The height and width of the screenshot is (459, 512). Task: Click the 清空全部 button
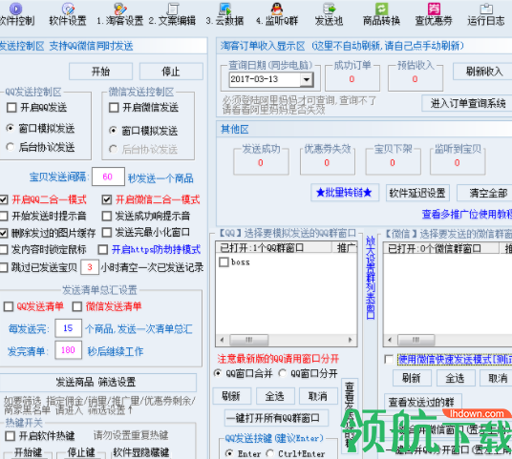(x=485, y=193)
